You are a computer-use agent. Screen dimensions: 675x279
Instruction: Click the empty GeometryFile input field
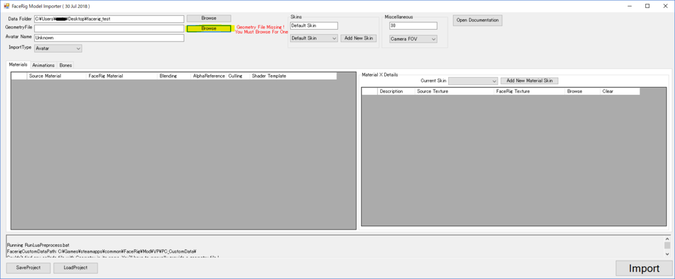click(109, 28)
